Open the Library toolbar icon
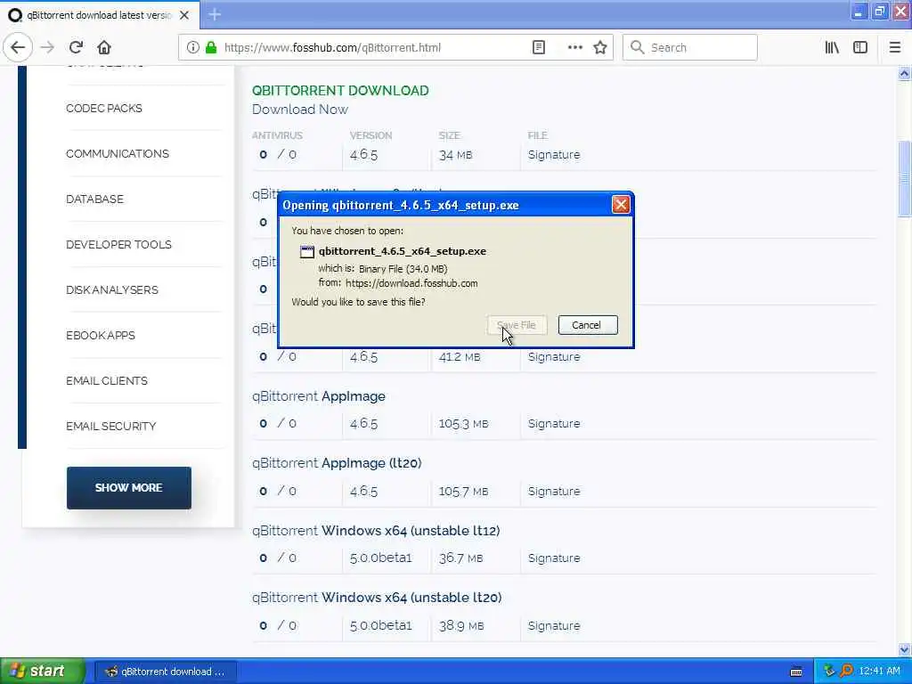This screenshot has height=684, width=912. pyautogui.click(x=832, y=47)
